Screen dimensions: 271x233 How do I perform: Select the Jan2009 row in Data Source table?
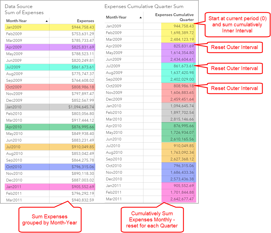(50, 27)
